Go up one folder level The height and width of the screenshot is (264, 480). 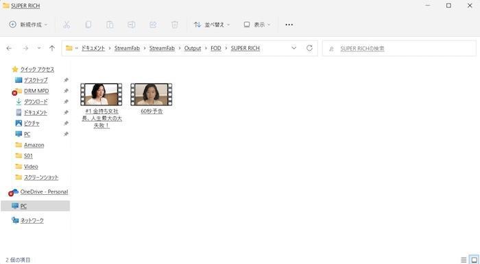pyautogui.click(x=52, y=49)
